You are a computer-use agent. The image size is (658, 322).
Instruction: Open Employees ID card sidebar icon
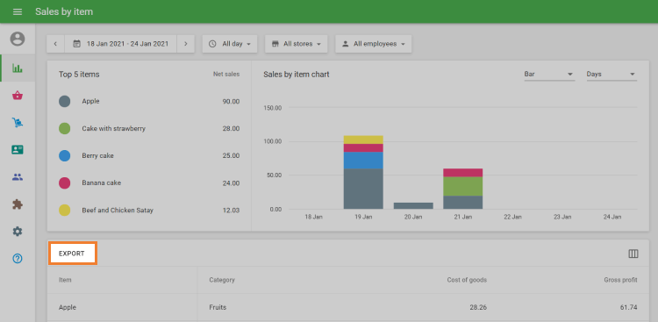pyautogui.click(x=18, y=149)
